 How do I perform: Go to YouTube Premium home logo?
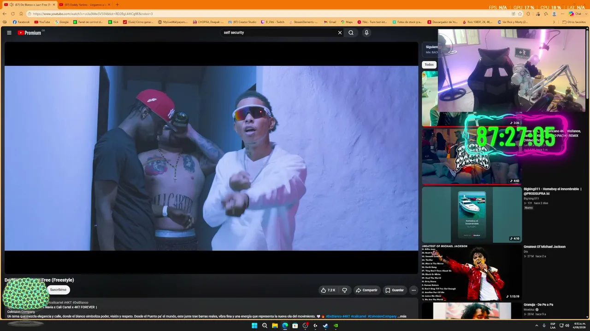[30, 33]
